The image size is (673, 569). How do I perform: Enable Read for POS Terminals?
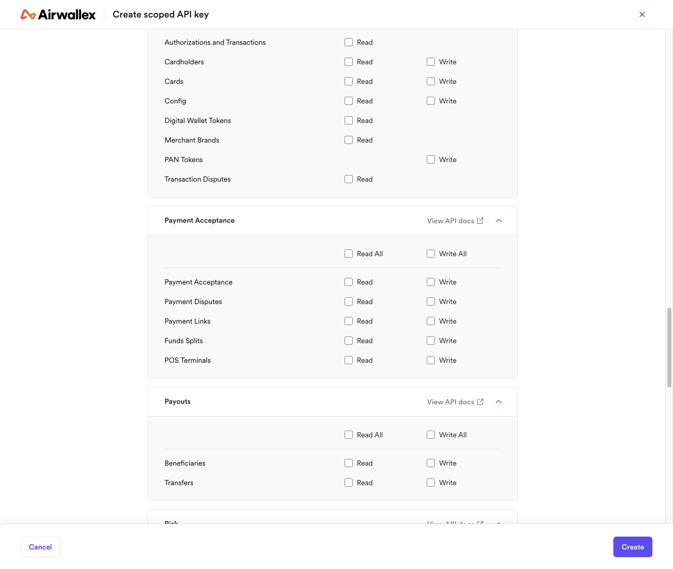[349, 360]
